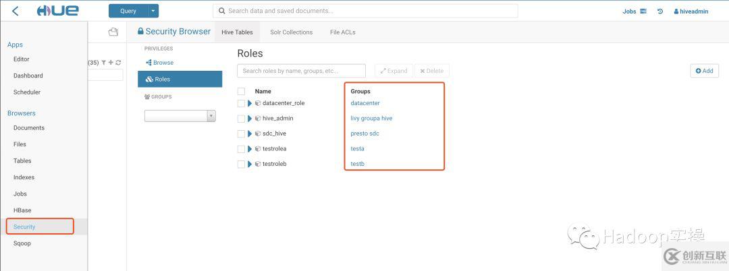This screenshot has height=271, width=729.
Task: Open the Query button dropdown arrow
Action: click(x=154, y=11)
